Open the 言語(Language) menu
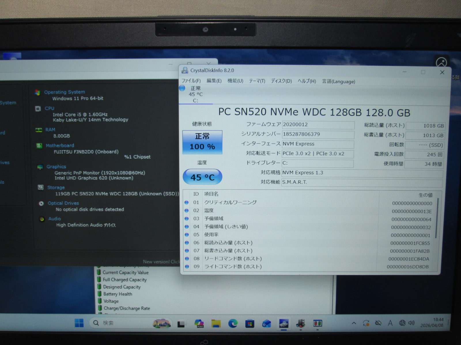461x345 pixels. 338,82
